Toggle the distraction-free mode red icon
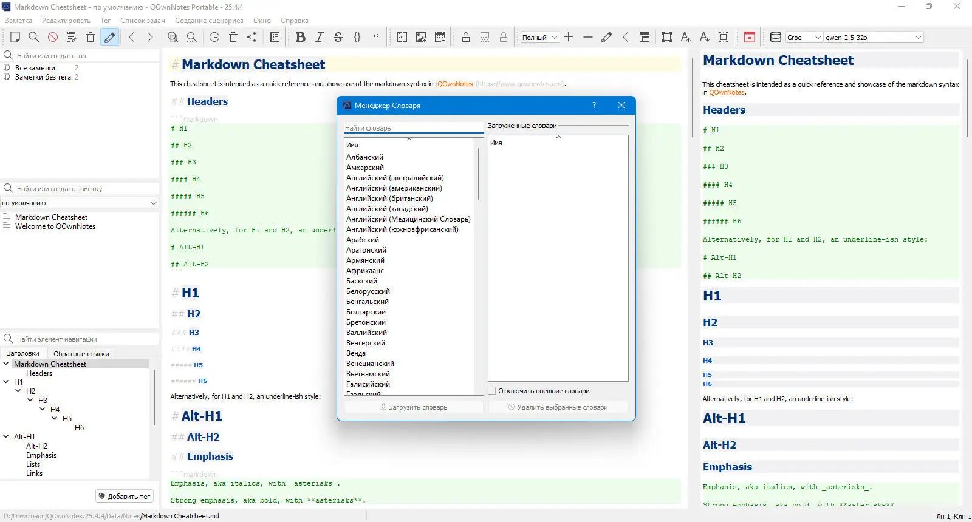The image size is (972, 522). tap(750, 37)
